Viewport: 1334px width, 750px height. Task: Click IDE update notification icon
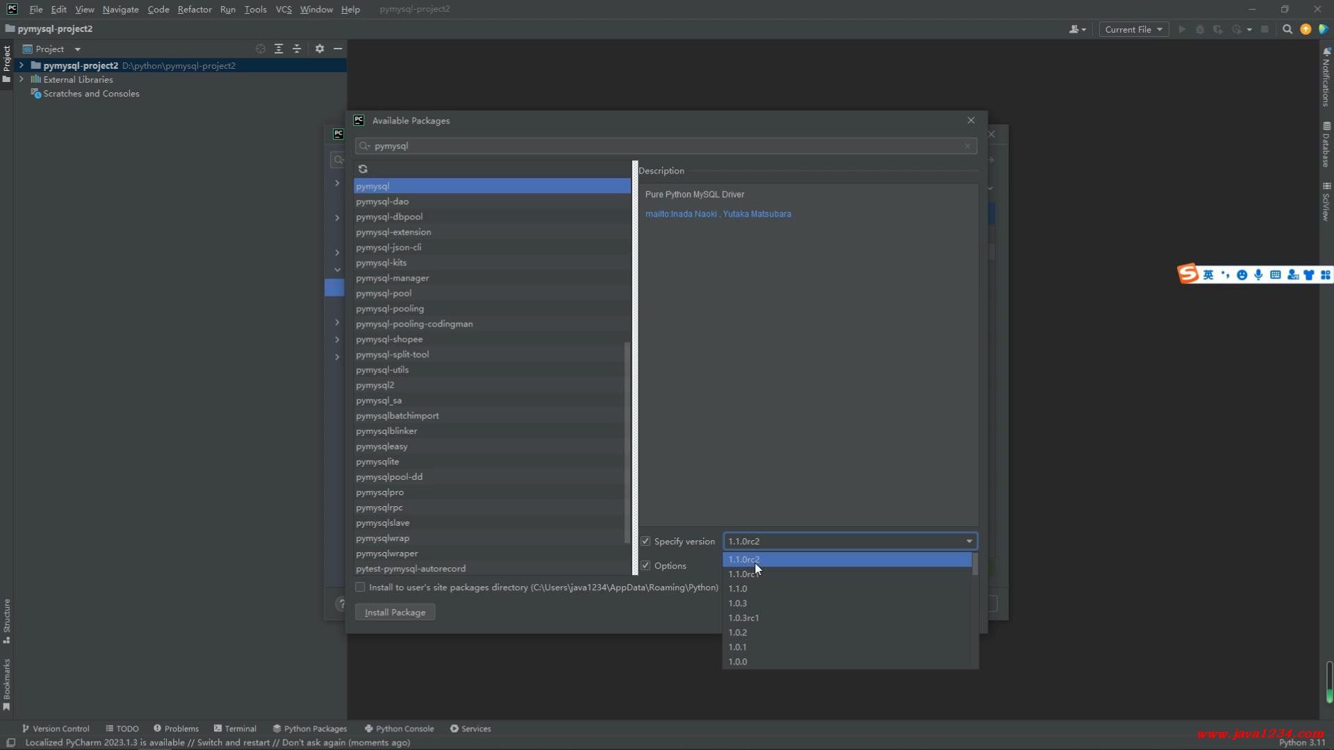click(x=1306, y=29)
